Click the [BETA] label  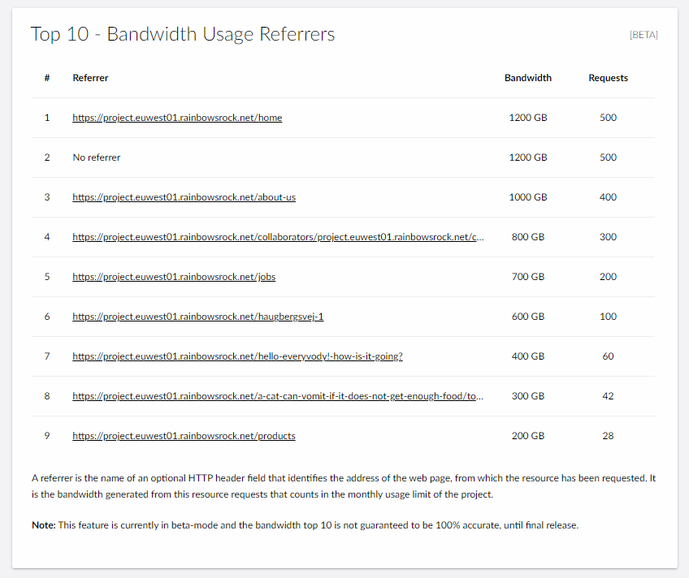[643, 35]
